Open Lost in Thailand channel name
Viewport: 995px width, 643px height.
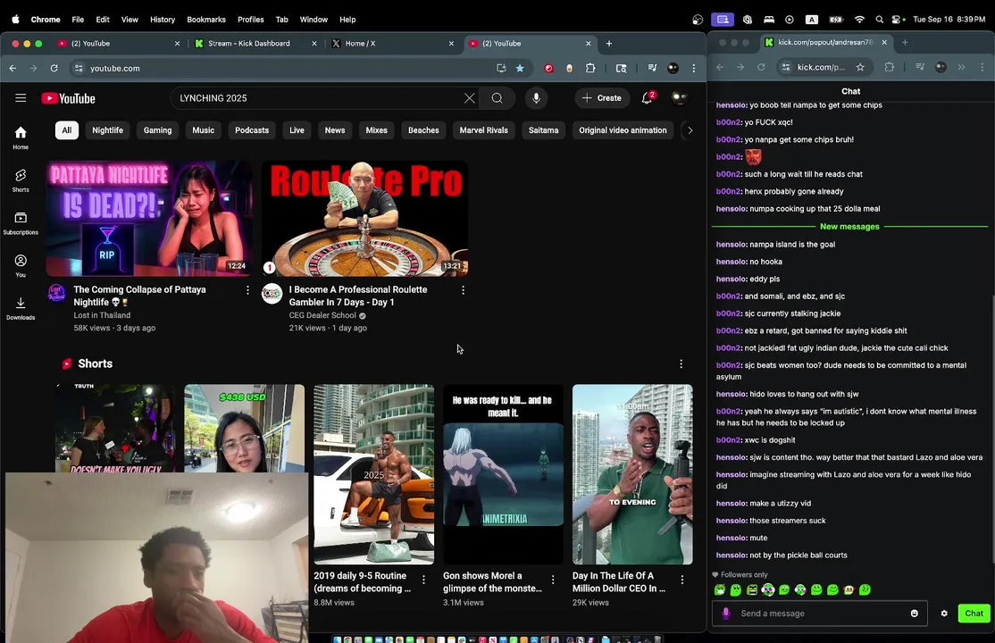[x=102, y=315]
